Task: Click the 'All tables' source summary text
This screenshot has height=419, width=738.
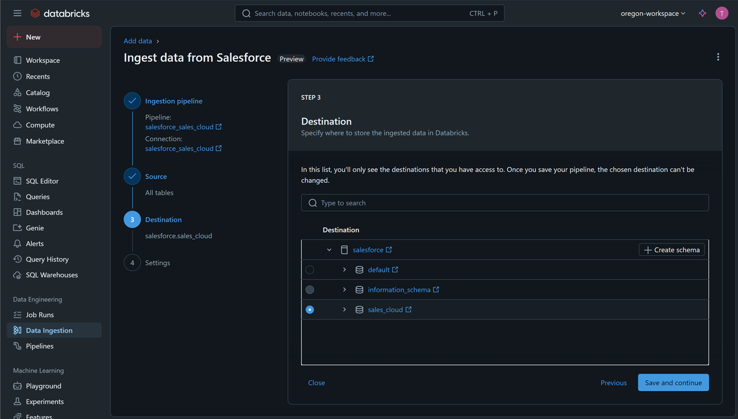Action: click(x=159, y=193)
